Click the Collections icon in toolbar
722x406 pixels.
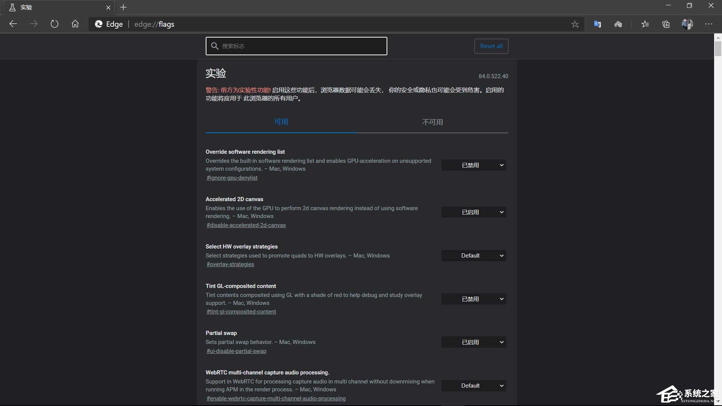666,24
